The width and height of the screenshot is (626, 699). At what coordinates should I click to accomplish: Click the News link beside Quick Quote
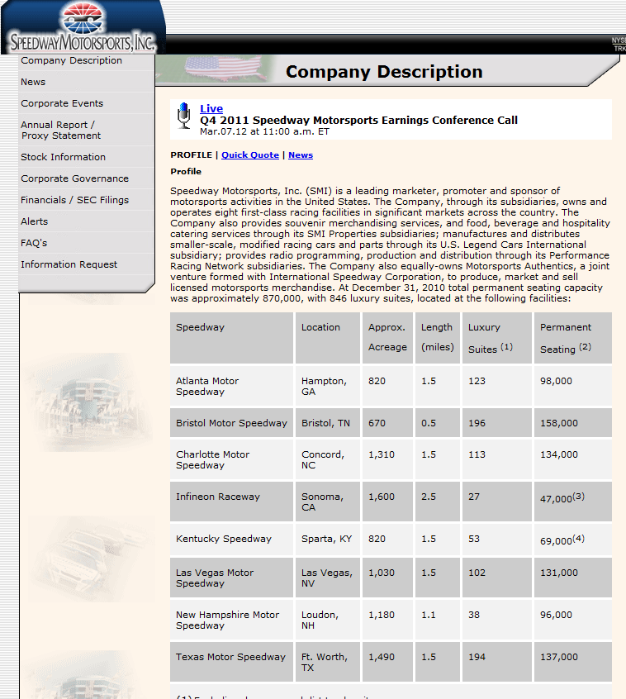click(301, 155)
